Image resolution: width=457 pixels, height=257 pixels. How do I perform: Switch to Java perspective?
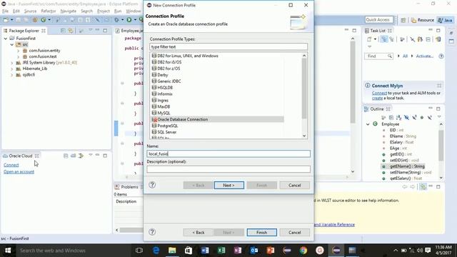[446, 20]
